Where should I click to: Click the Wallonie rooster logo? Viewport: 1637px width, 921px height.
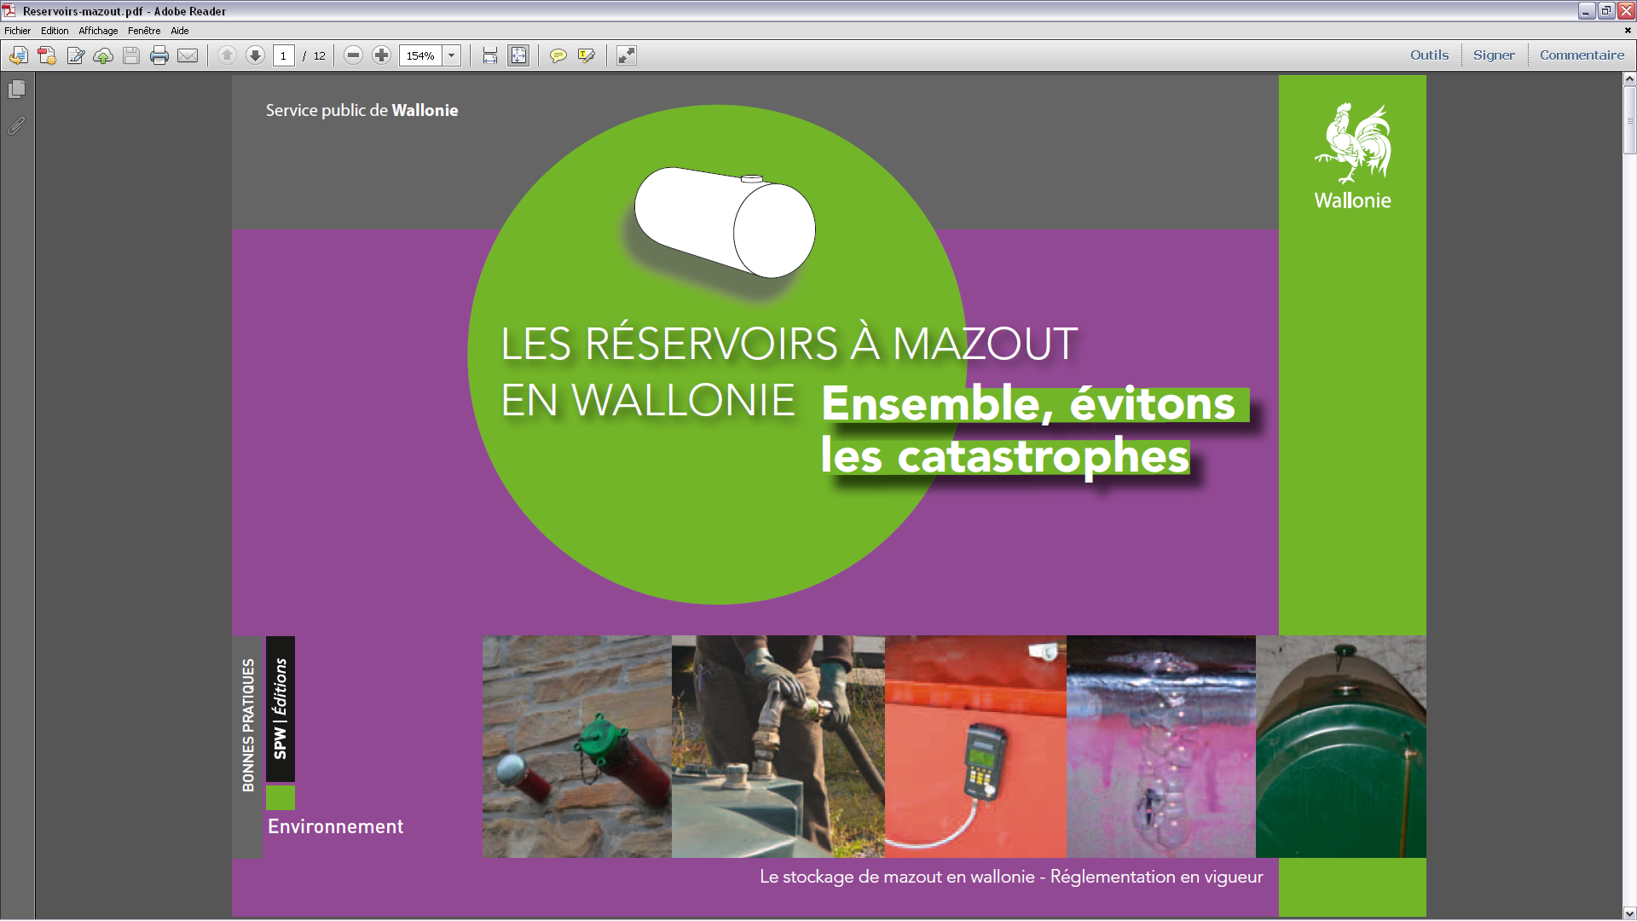tap(1352, 157)
